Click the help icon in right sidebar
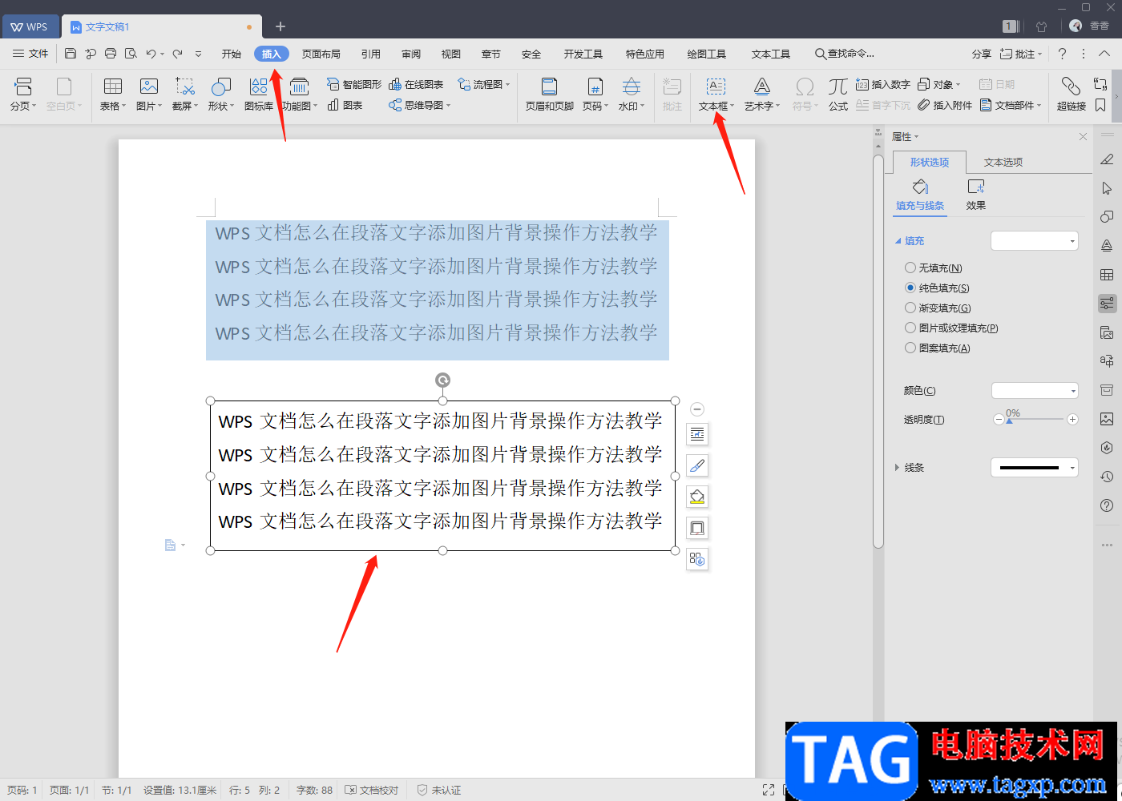 [x=1107, y=505]
